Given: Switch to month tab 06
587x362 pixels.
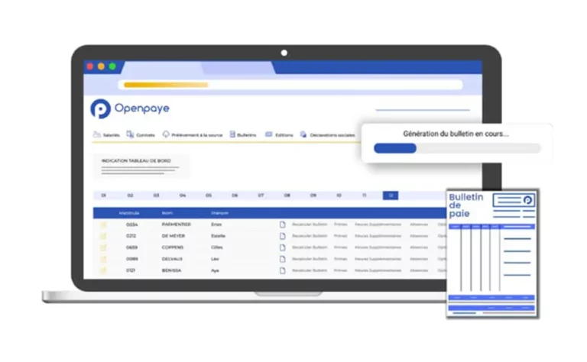Looking at the screenshot, I should click(x=234, y=196).
